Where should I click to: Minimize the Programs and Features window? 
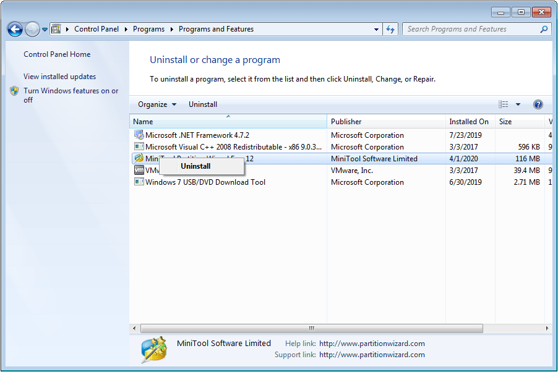click(x=500, y=12)
